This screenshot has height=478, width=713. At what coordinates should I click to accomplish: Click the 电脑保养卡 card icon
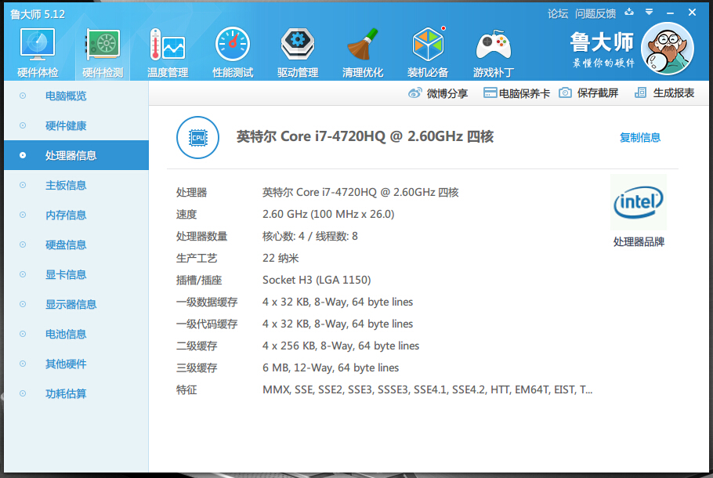point(490,92)
